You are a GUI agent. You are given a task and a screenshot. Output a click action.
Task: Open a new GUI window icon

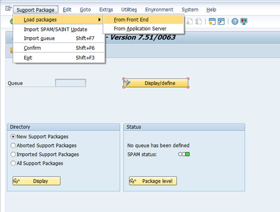pos(212,21)
